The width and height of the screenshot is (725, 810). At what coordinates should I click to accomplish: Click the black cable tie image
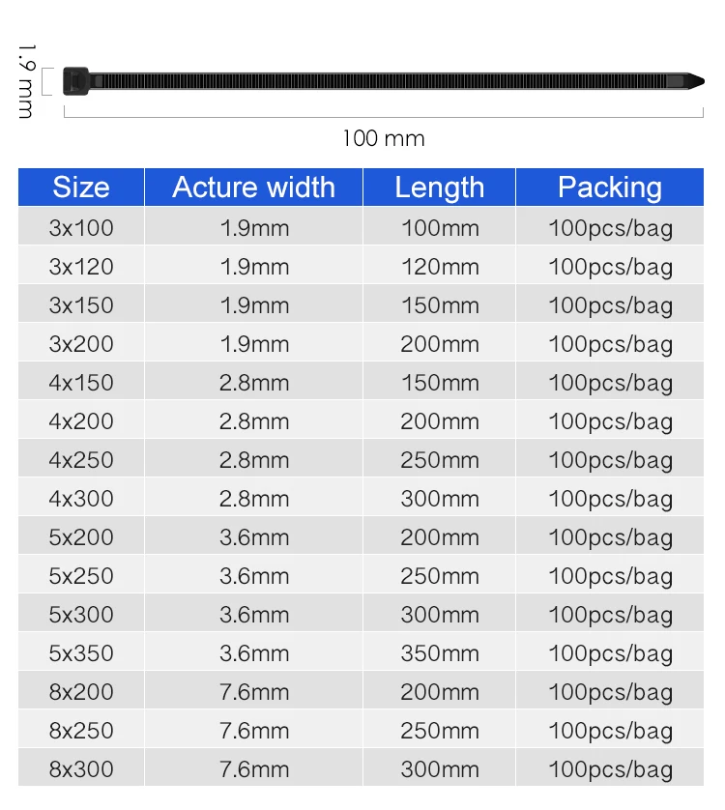[384, 81]
